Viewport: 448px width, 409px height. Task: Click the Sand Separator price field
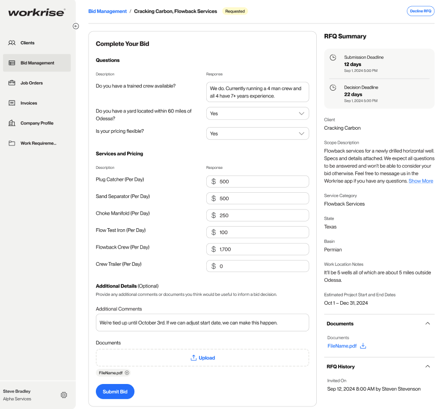257,199
